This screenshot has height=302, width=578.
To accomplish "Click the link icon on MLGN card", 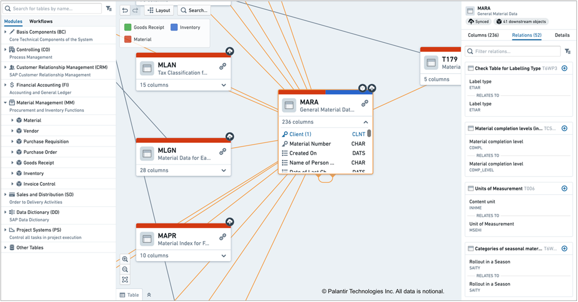I will pos(223,152).
